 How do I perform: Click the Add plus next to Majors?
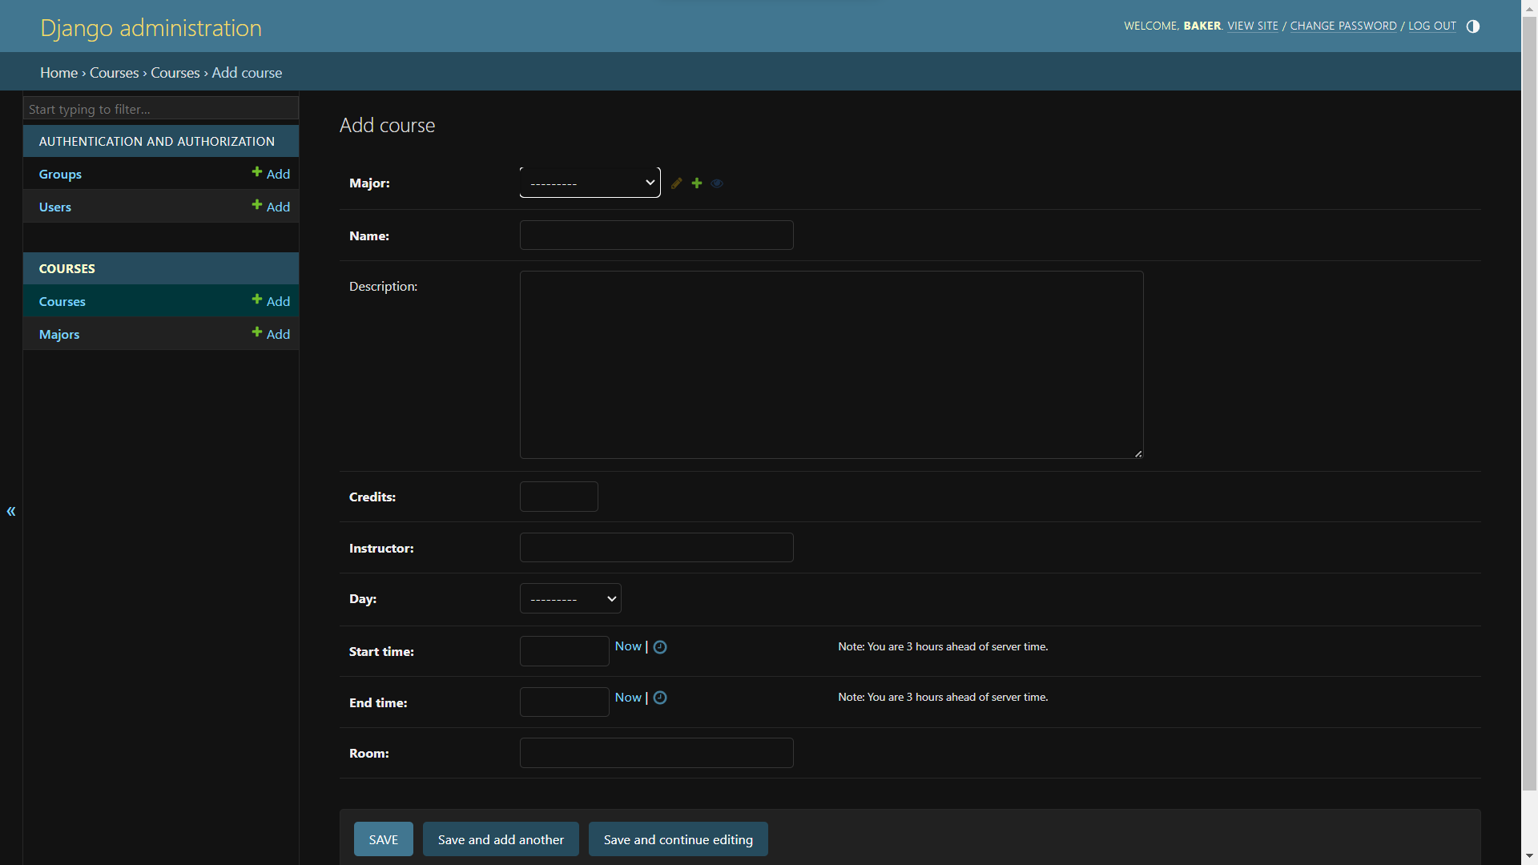[271, 334]
